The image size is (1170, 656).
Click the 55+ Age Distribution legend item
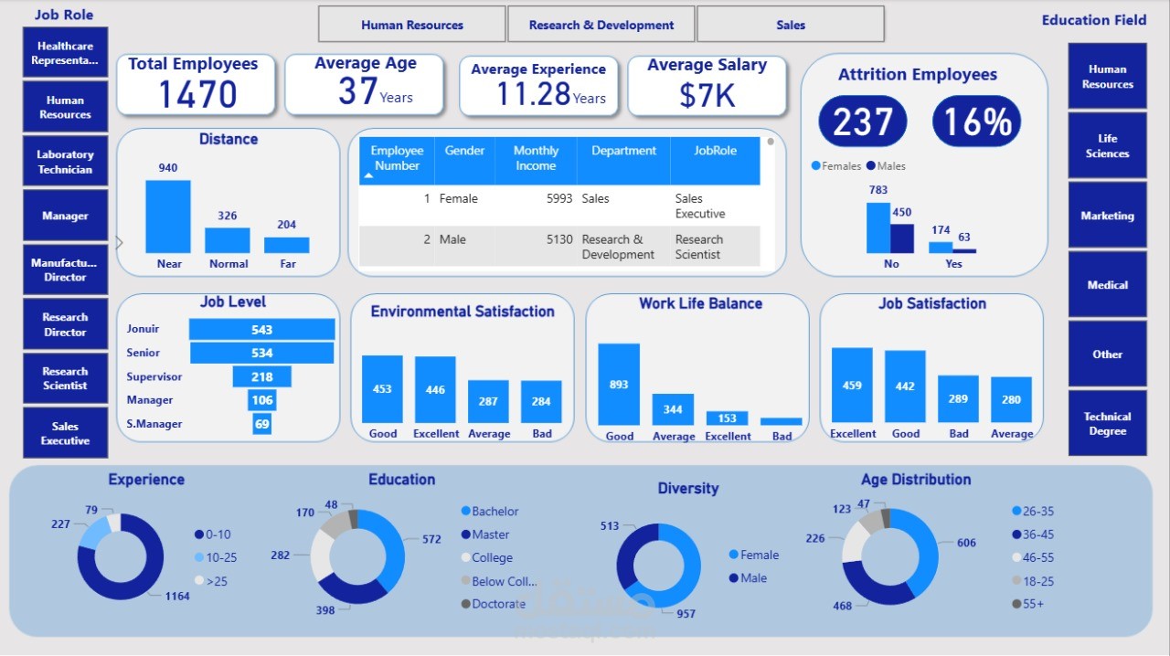point(1027,604)
